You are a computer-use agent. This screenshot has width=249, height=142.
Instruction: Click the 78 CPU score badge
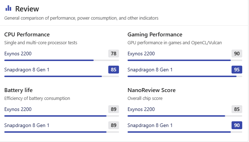114,54
